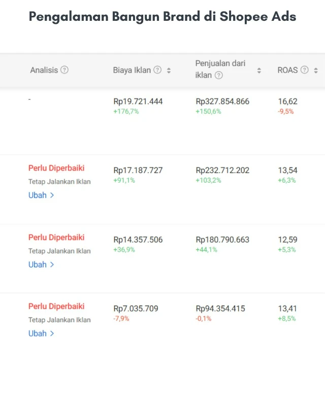Show the ROAS help icon info
Screen dimensions: 325x406
coord(304,70)
